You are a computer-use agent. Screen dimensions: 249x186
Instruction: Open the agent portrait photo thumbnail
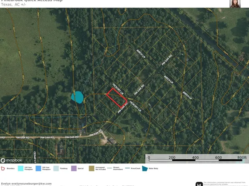pyautogui.click(x=235, y=4)
